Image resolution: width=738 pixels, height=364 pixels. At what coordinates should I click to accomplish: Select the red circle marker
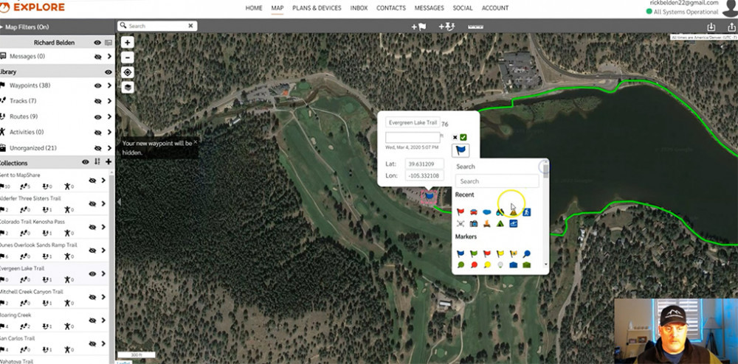pyautogui.click(x=474, y=265)
